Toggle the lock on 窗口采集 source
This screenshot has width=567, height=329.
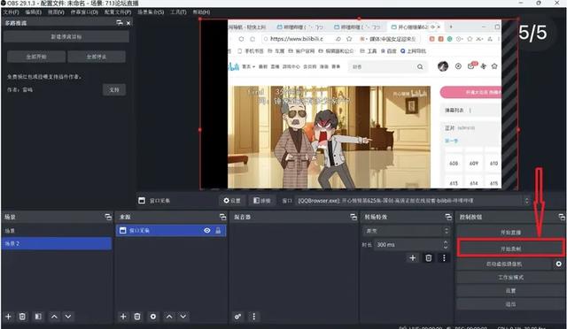click(218, 231)
